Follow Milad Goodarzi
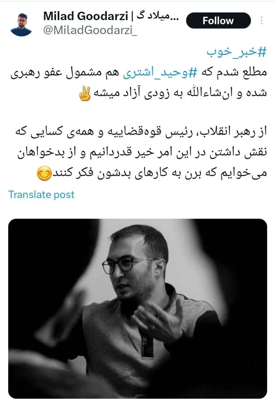This screenshot has height=404, width=275. coord(218,21)
